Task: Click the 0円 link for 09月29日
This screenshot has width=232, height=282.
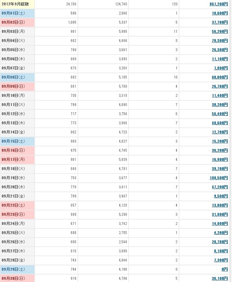Action: (x=225, y=269)
